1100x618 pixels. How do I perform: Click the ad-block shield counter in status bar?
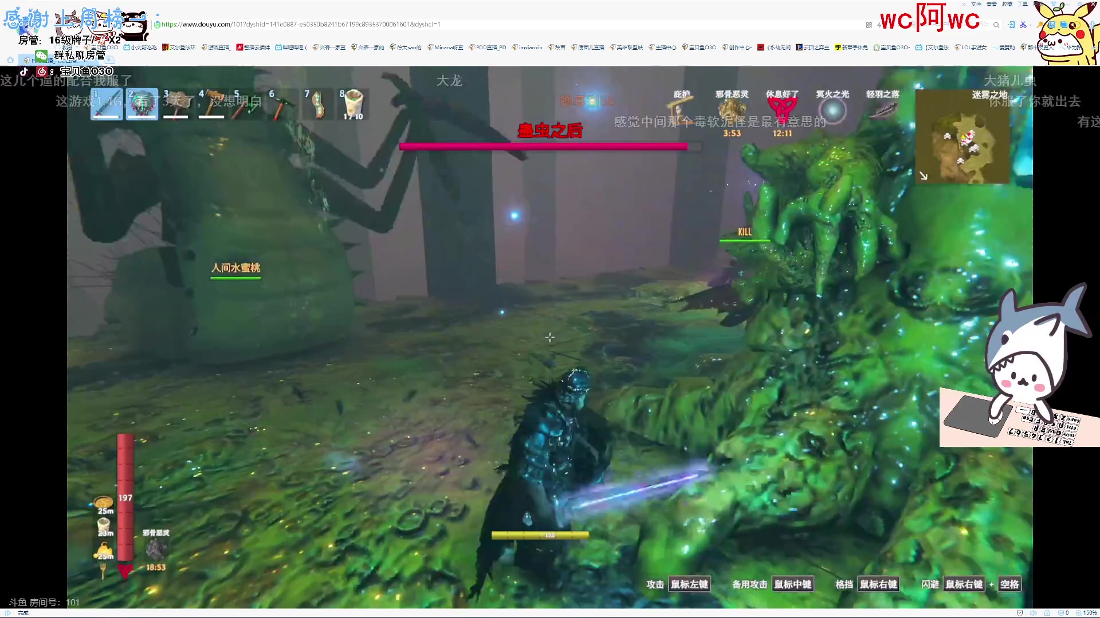click(x=1063, y=613)
